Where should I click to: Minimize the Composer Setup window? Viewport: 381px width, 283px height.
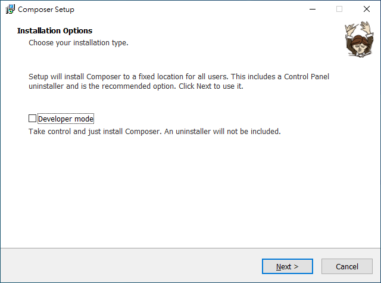click(x=312, y=10)
